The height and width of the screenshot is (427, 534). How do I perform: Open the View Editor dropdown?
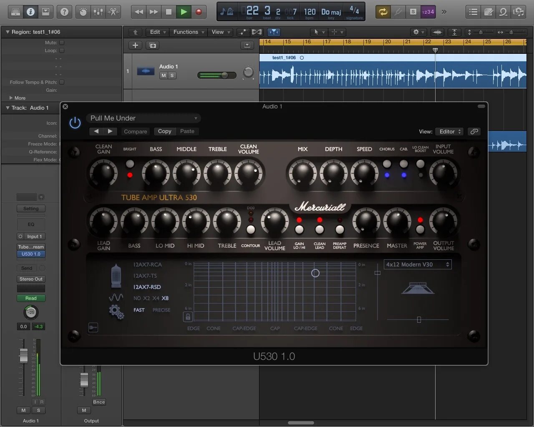(449, 131)
